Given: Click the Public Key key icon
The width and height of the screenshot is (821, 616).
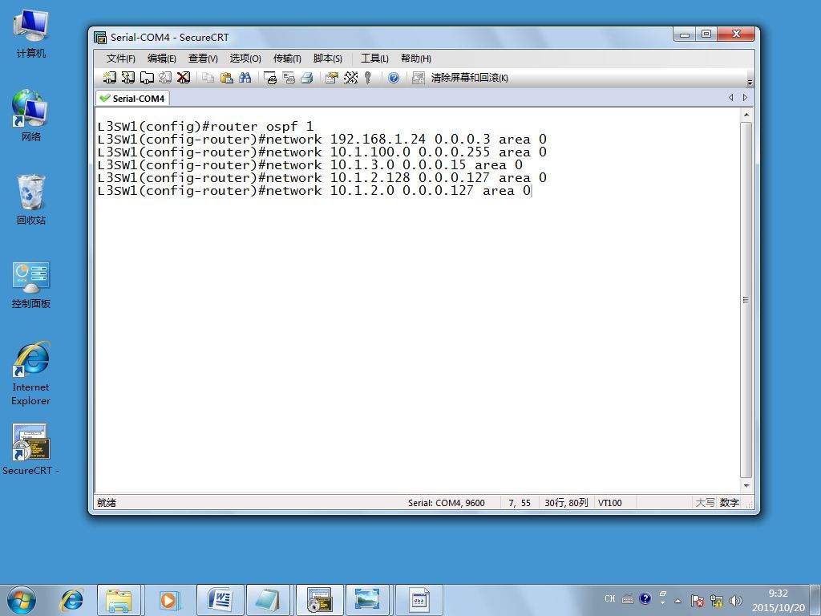Looking at the screenshot, I should click(x=368, y=78).
